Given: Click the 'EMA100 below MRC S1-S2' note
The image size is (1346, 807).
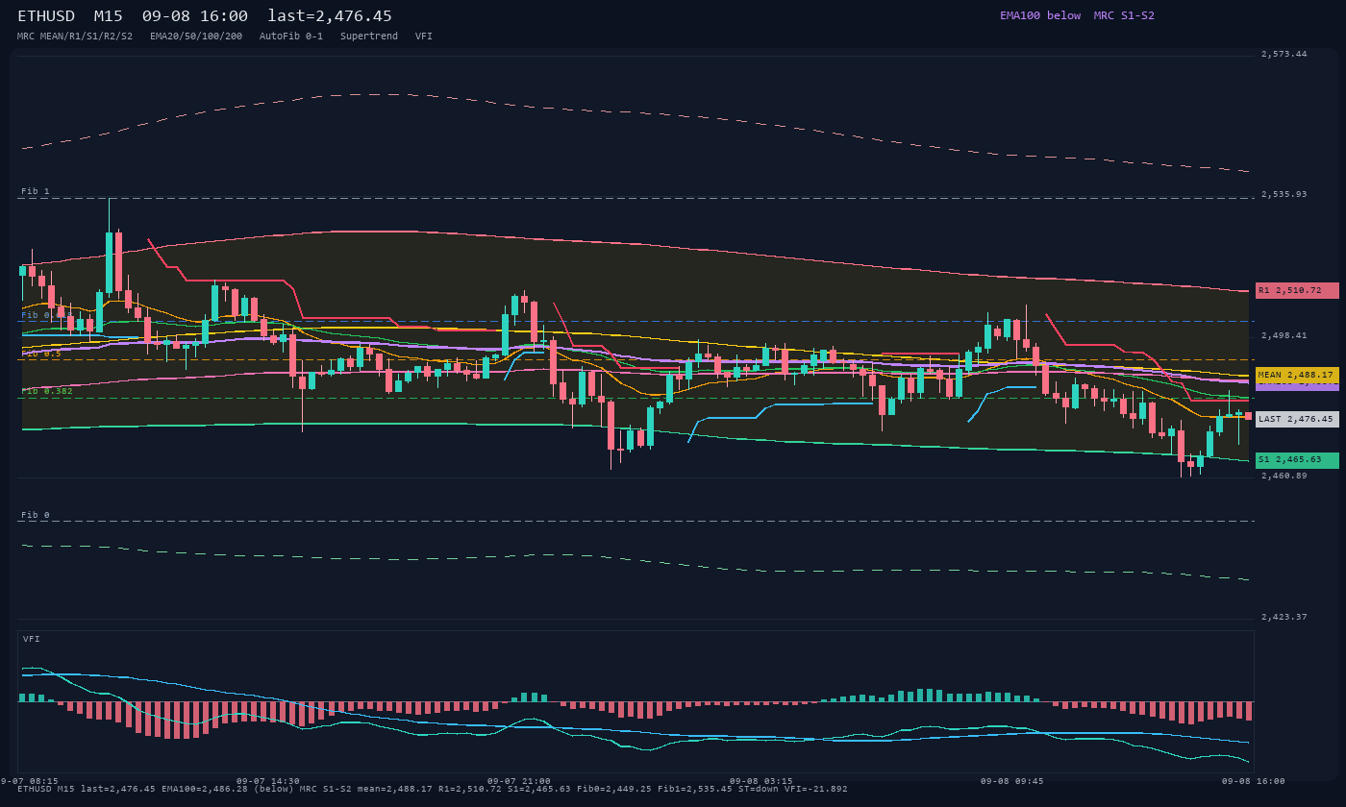Looking at the screenshot, I should click(x=1077, y=15).
